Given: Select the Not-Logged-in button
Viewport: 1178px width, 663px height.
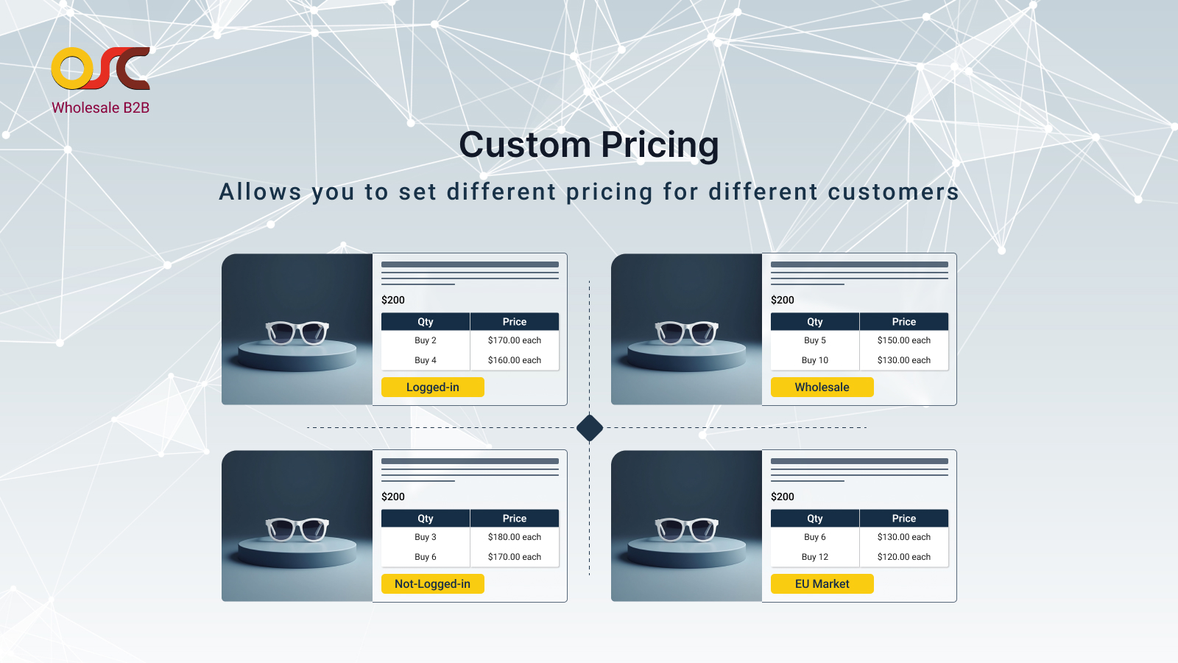Looking at the screenshot, I should pyautogui.click(x=433, y=584).
